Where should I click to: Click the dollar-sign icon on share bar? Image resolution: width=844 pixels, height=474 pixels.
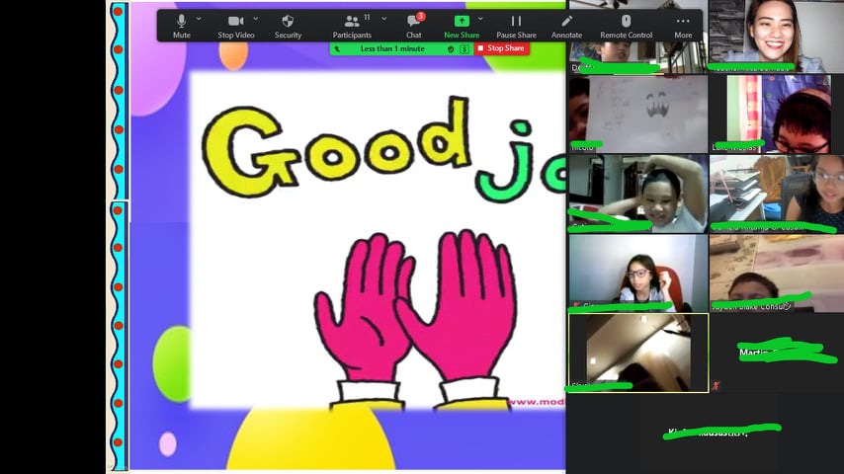tap(464, 49)
